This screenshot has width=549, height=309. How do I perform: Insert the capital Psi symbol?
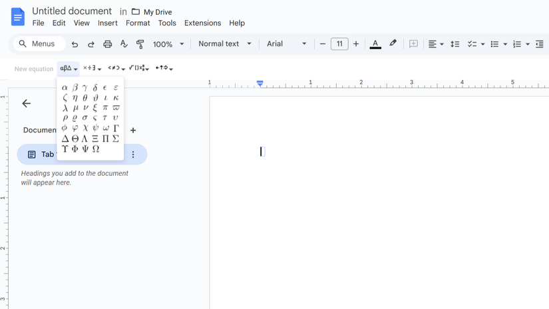pos(85,149)
